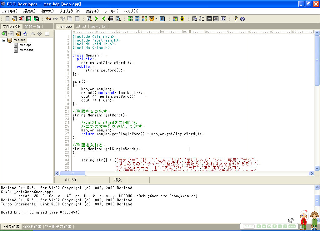Collapse the men.bdp project tree node
The height and width of the screenshot is (231, 320).
pos(4,40)
